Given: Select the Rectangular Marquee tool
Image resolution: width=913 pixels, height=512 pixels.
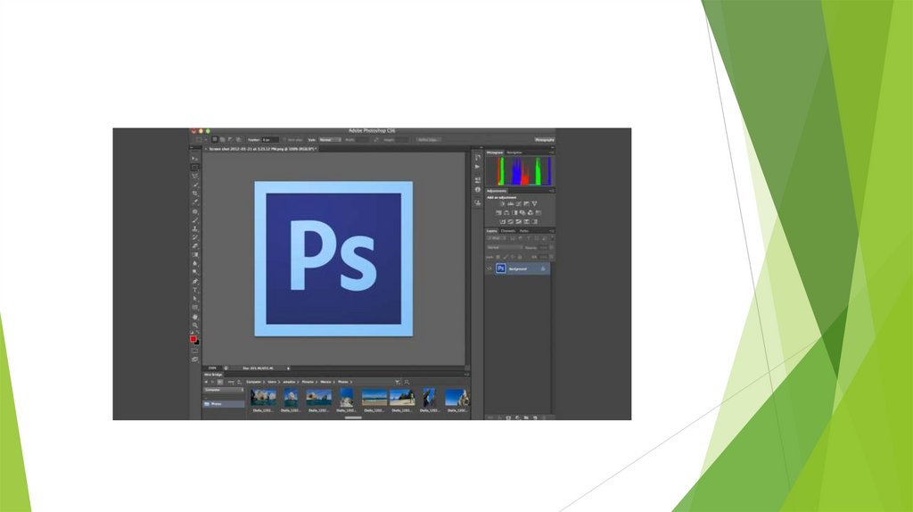Looking at the screenshot, I should pyautogui.click(x=195, y=167).
